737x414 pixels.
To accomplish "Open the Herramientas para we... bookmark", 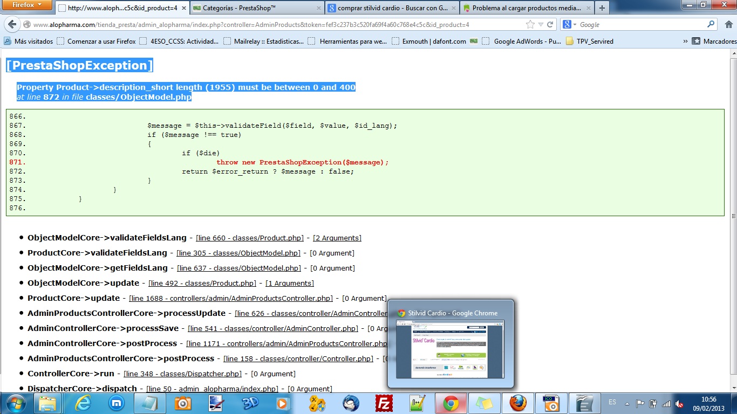I will tap(348, 41).
